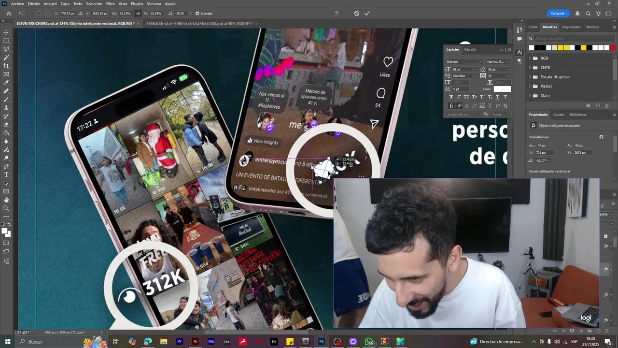Open the notifications bell

coord(577,14)
